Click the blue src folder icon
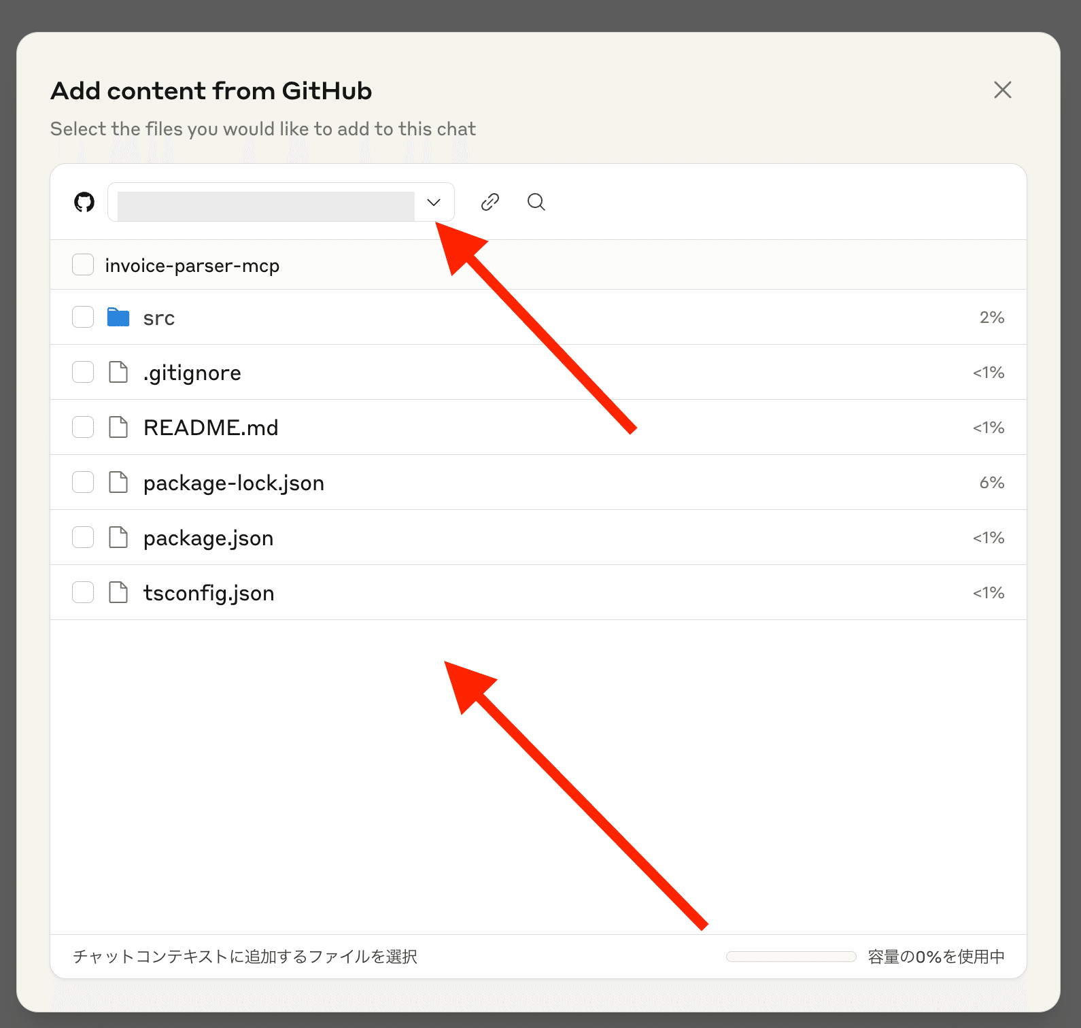The image size is (1081, 1028). coord(118,318)
